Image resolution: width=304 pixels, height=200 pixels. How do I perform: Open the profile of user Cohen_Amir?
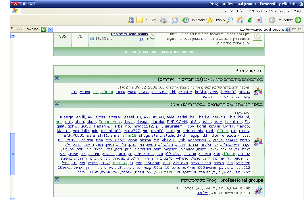click(109, 122)
